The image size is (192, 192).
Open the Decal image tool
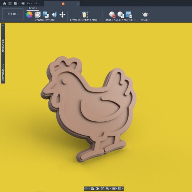point(46,15)
